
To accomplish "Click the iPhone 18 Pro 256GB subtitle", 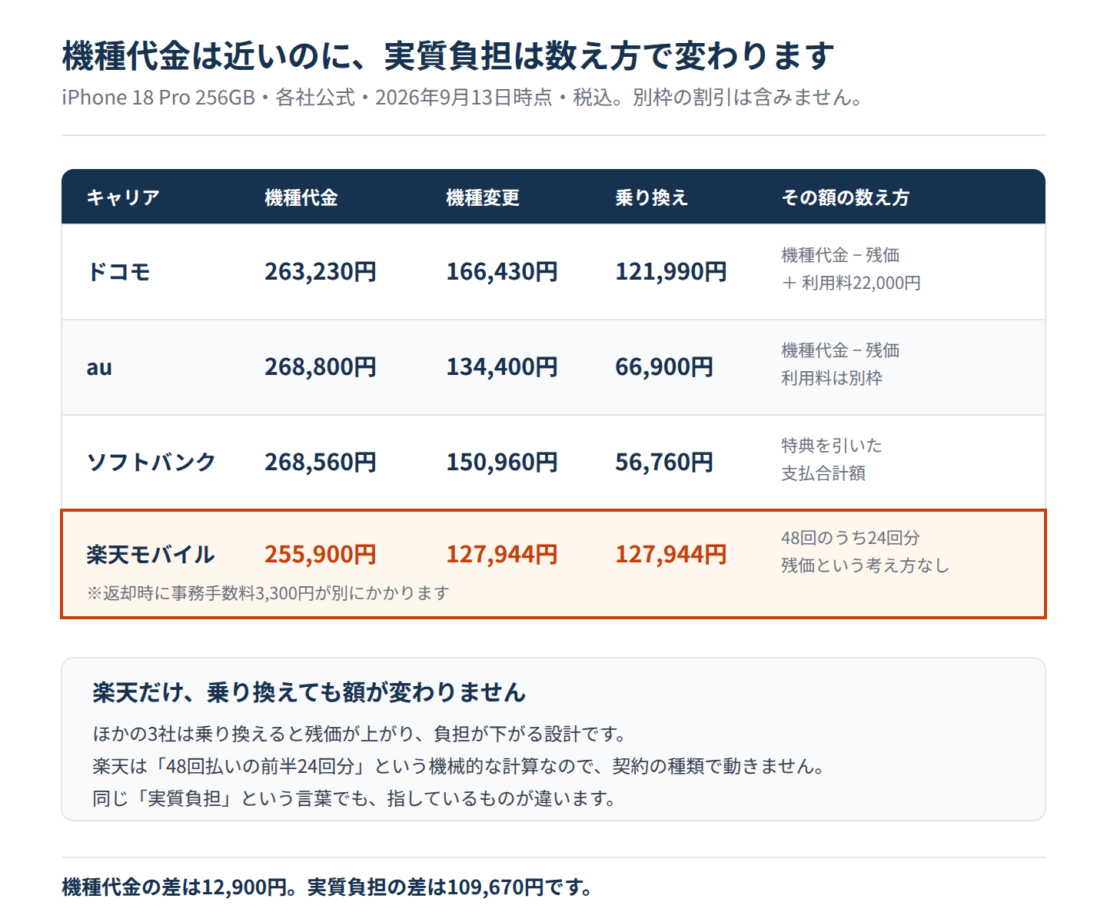I will click(462, 98).
